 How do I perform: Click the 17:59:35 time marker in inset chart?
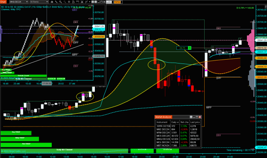(47, 83)
